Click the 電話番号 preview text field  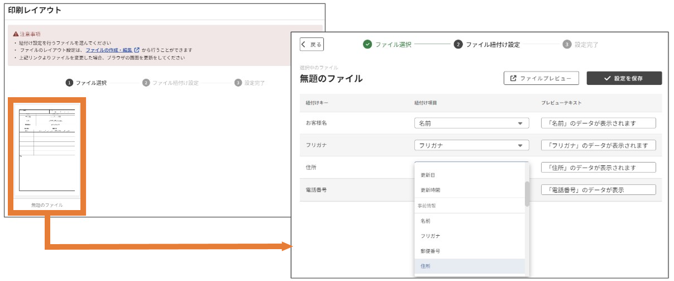click(x=598, y=190)
